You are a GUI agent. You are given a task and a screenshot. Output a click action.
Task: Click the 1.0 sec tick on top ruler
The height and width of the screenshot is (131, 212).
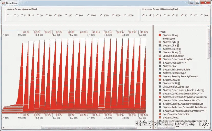[56, 35]
